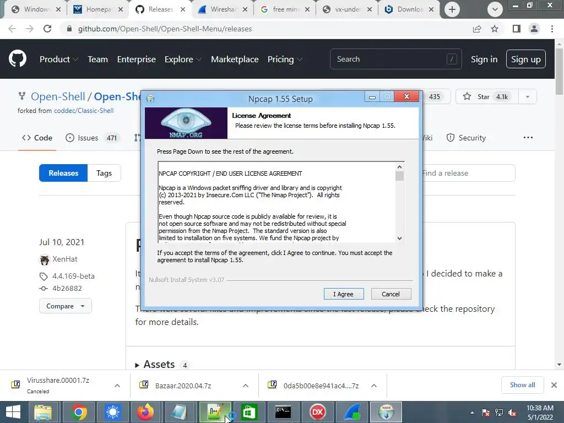Expand the Pricing menu
The image size is (564, 423).
tap(285, 59)
